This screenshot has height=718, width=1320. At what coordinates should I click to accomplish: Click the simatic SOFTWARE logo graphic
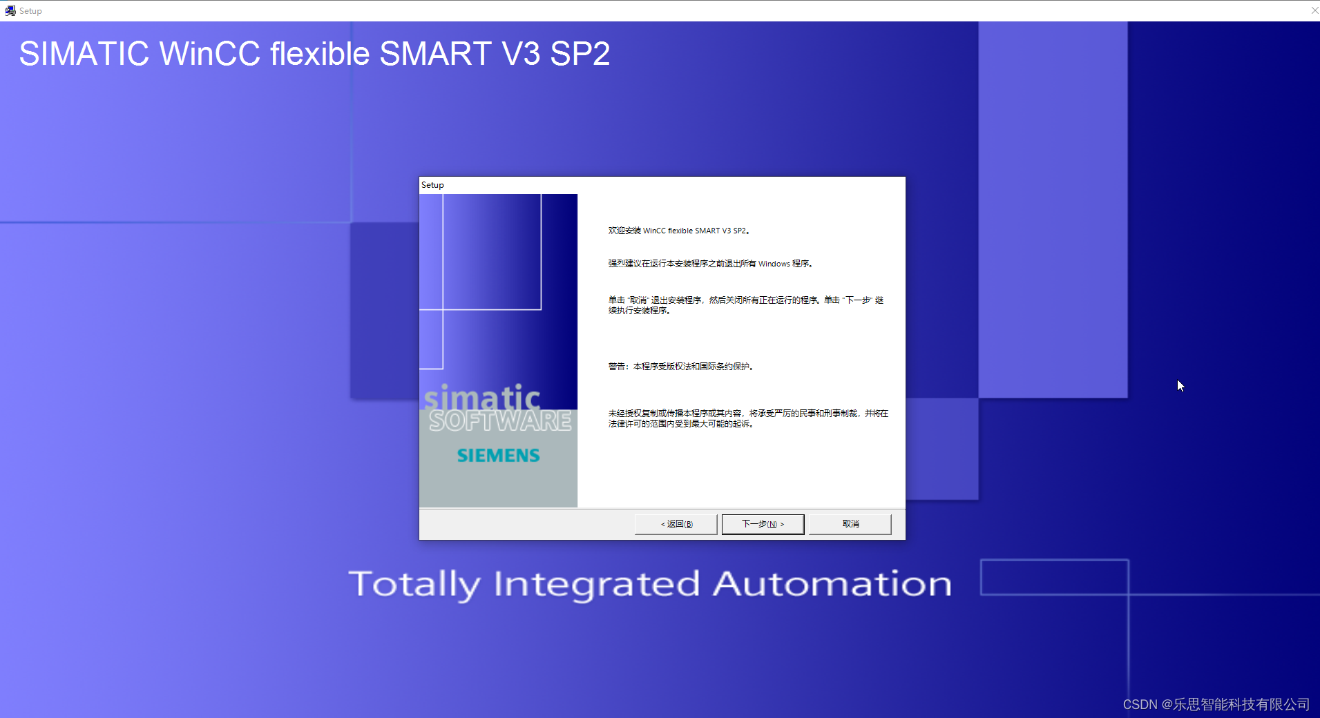coord(498,409)
